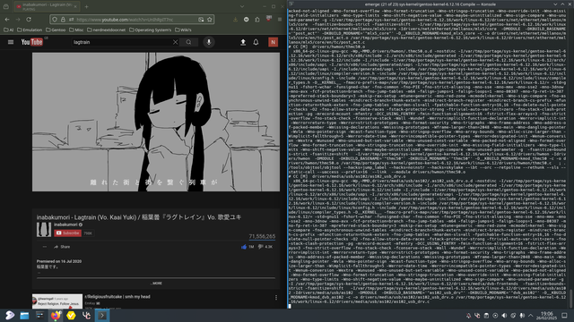Open the Extensions puzzle menu
The width and height of the screenshot is (574, 322).
257,20
